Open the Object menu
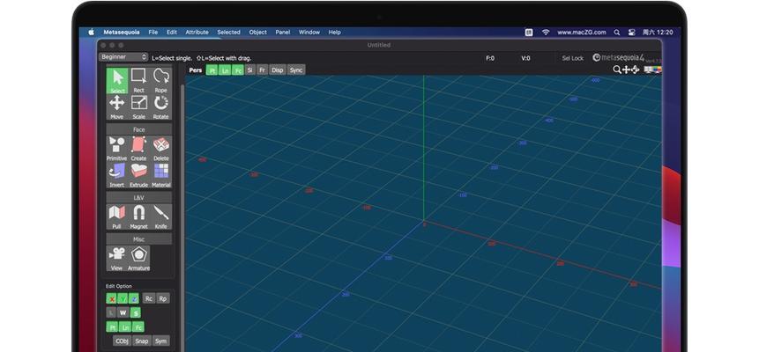 pyautogui.click(x=258, y=33)
